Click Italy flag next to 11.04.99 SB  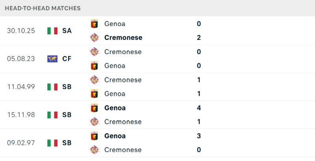52,87
